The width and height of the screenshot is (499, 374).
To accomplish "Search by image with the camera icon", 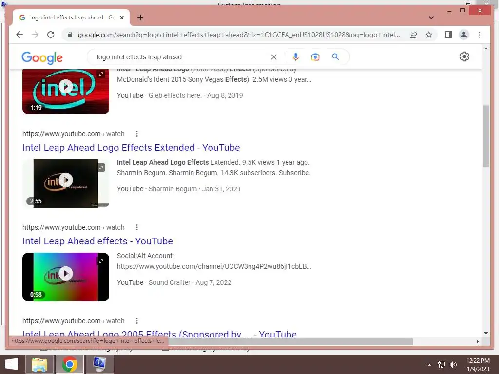I will pos(315,57).
